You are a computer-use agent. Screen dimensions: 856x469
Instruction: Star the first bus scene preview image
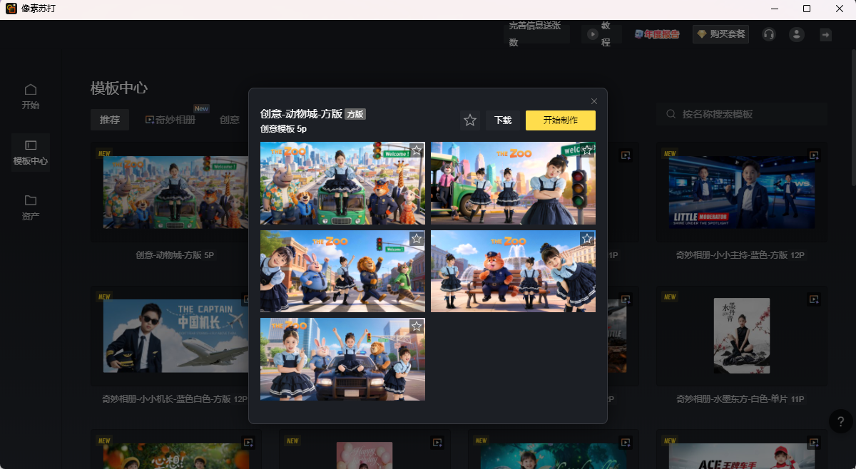coord(417,150)
